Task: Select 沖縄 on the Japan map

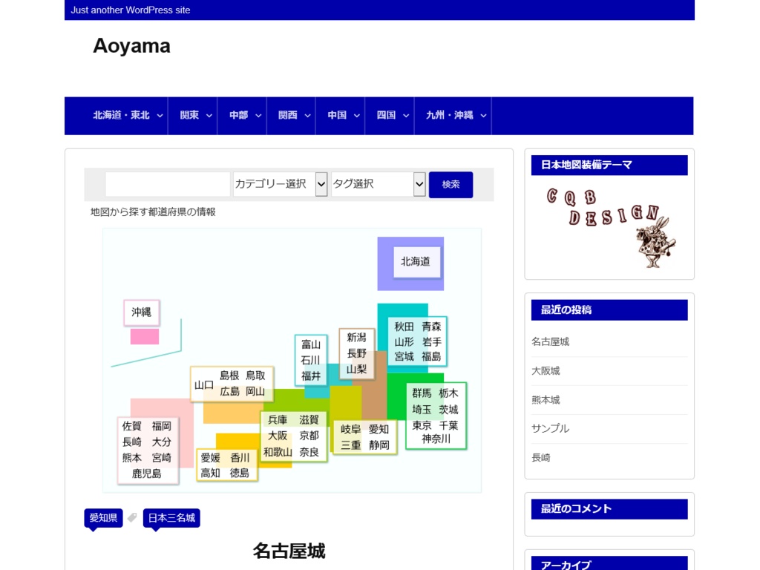Action: 140,312
